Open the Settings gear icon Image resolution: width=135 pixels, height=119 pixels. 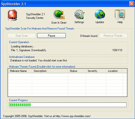coord(79,14)
